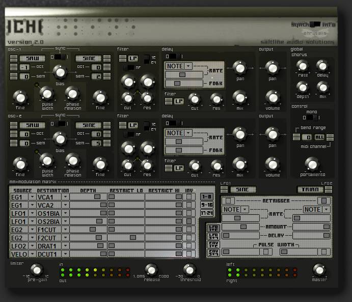Viewport: 352px width, 302px height.
Task: Click chorus mix knob
Action: coord(322,87)
